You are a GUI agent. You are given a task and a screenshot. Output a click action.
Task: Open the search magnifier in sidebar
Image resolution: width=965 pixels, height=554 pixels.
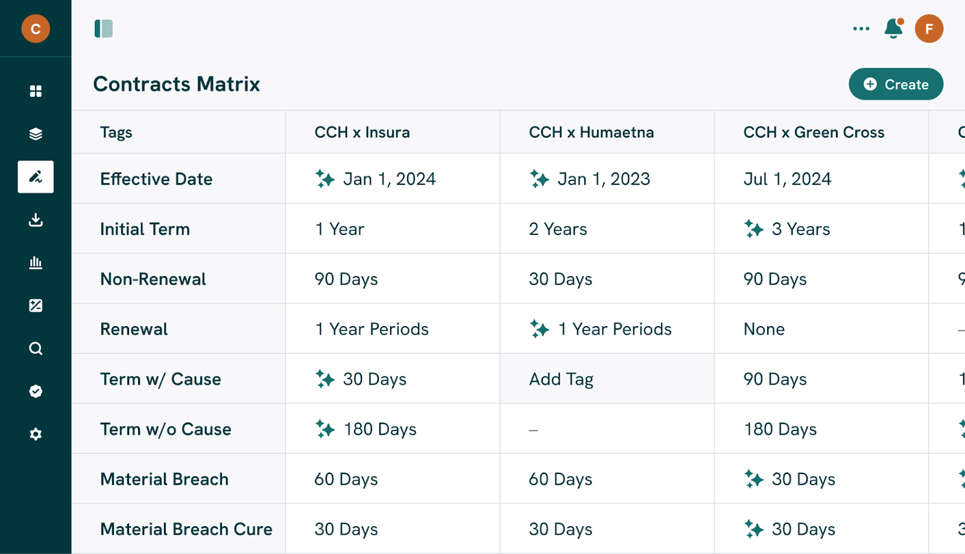(36, 348)
